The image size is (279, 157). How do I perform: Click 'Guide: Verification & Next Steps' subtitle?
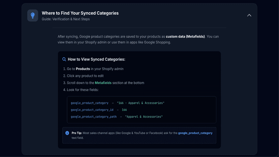coord(66,19)
